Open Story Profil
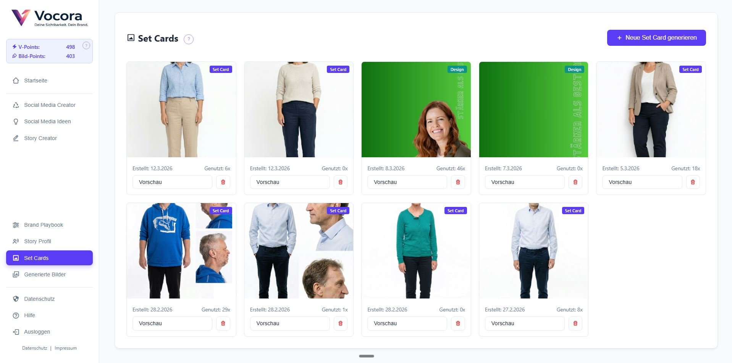This screenshot has height=363, width=732. tap(49, 241)
